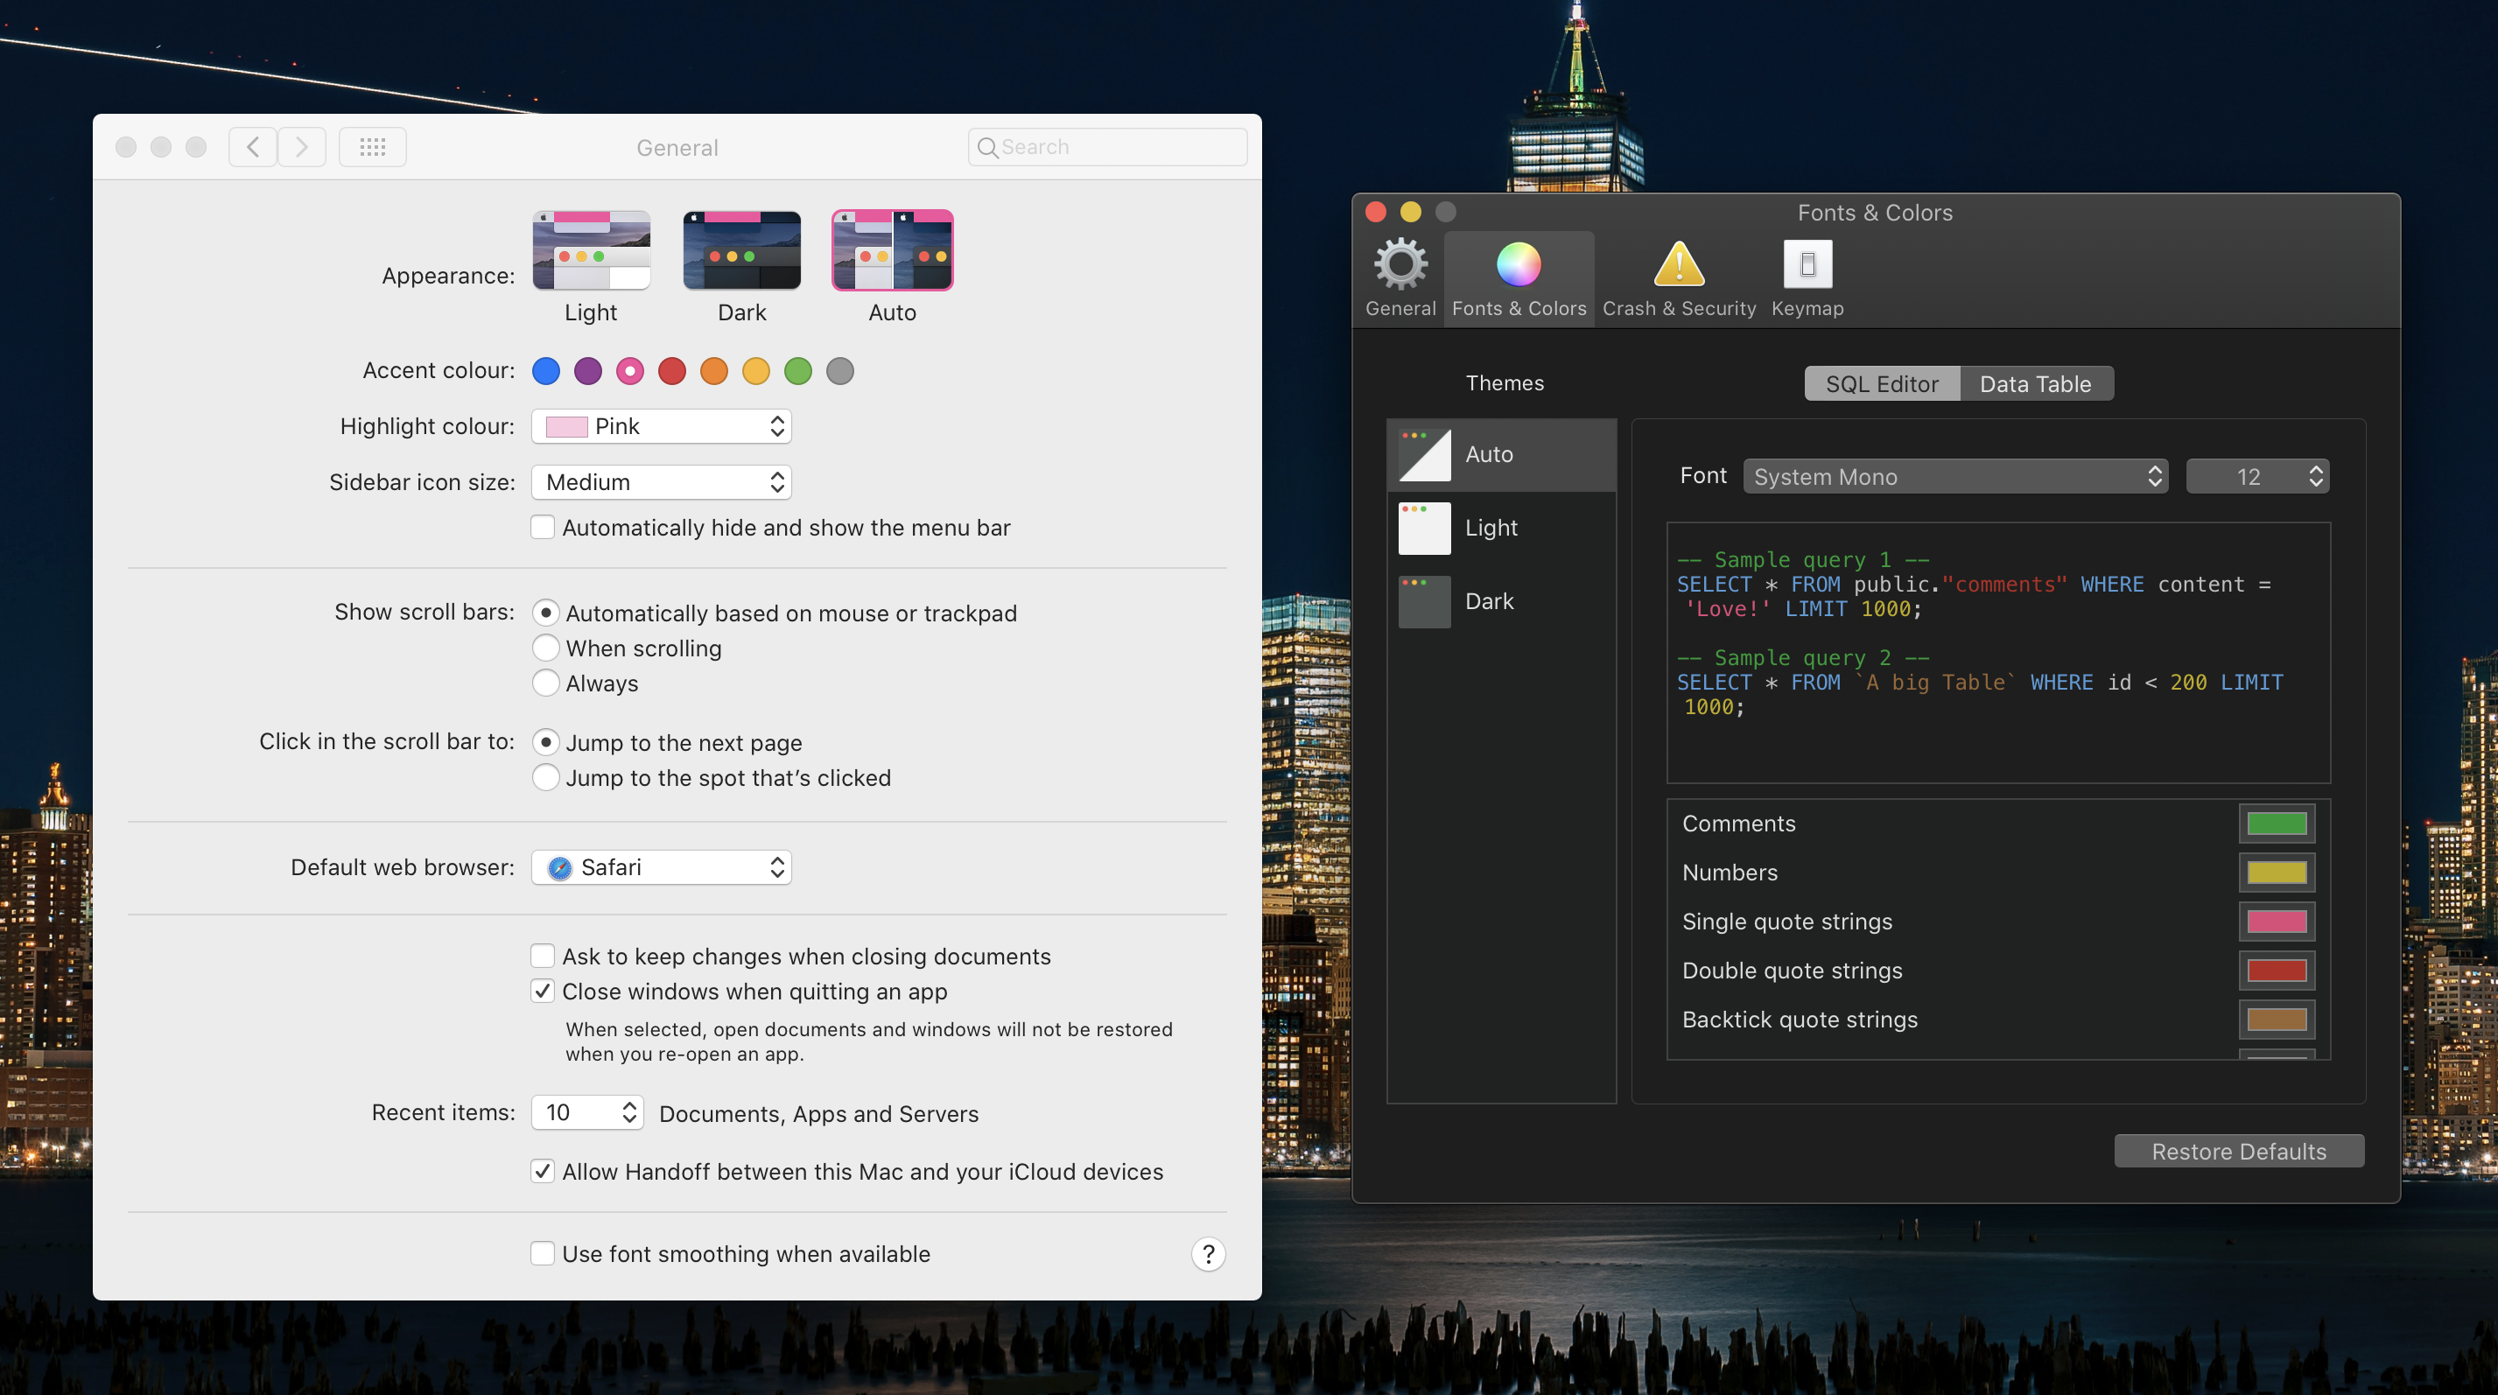The image size is (2498, 1395).
Task: Open the help question mark button
Action: (1208, 1254)
